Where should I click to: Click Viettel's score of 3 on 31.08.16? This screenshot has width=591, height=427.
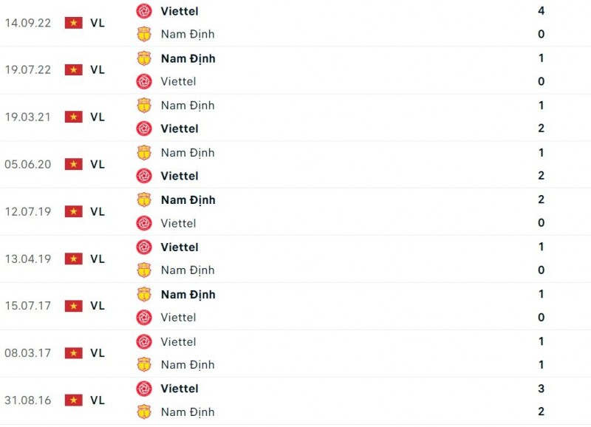pos(542,388)
